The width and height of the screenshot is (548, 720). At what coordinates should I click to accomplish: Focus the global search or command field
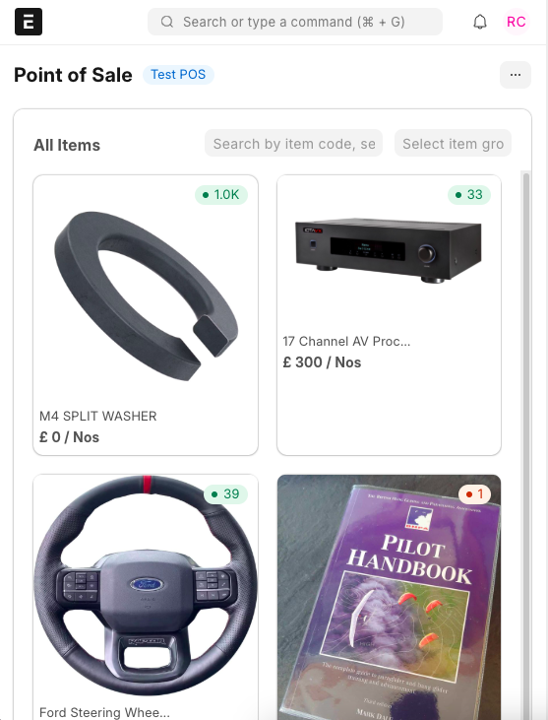click(295, 22)
